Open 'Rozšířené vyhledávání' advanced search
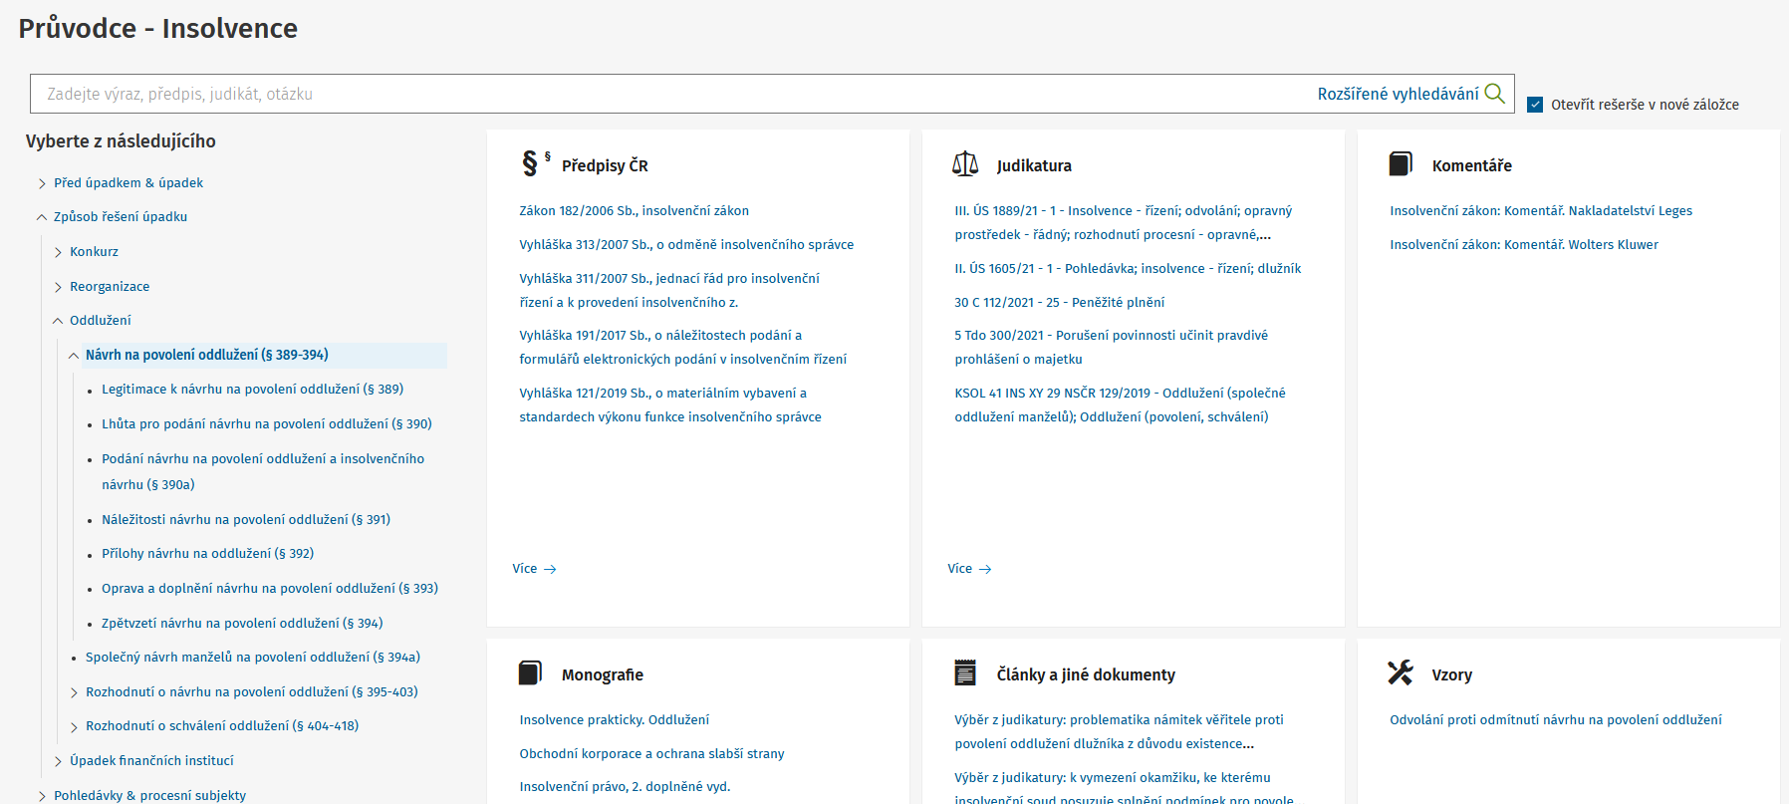The width and height of the screenshot is (1789, 804). tap(1397, 94)
